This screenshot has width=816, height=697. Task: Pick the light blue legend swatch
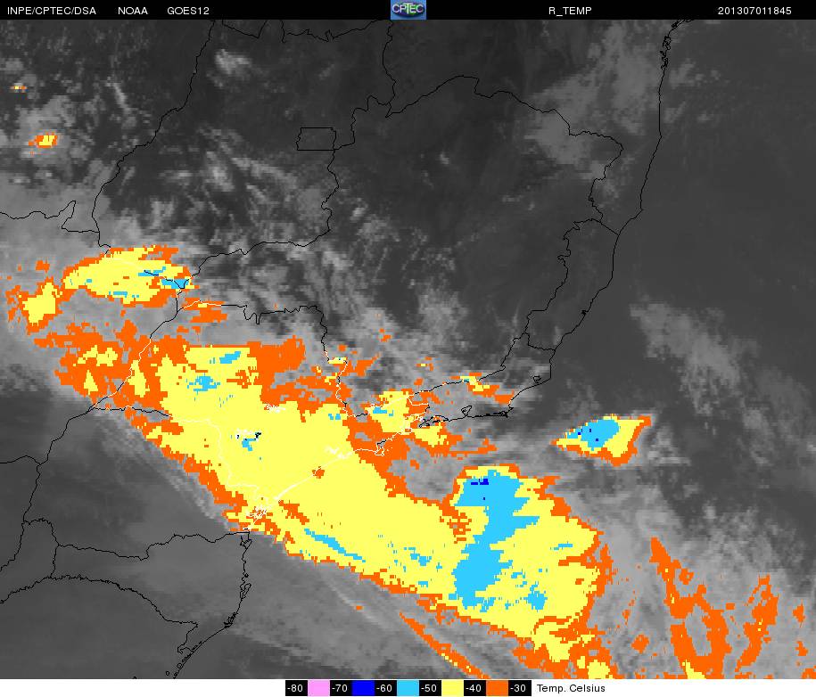[408, 688]
